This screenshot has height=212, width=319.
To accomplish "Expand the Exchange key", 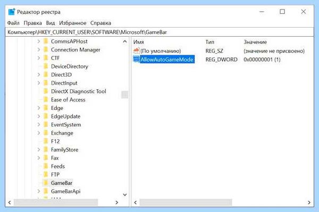I will (x=39, y=133).
